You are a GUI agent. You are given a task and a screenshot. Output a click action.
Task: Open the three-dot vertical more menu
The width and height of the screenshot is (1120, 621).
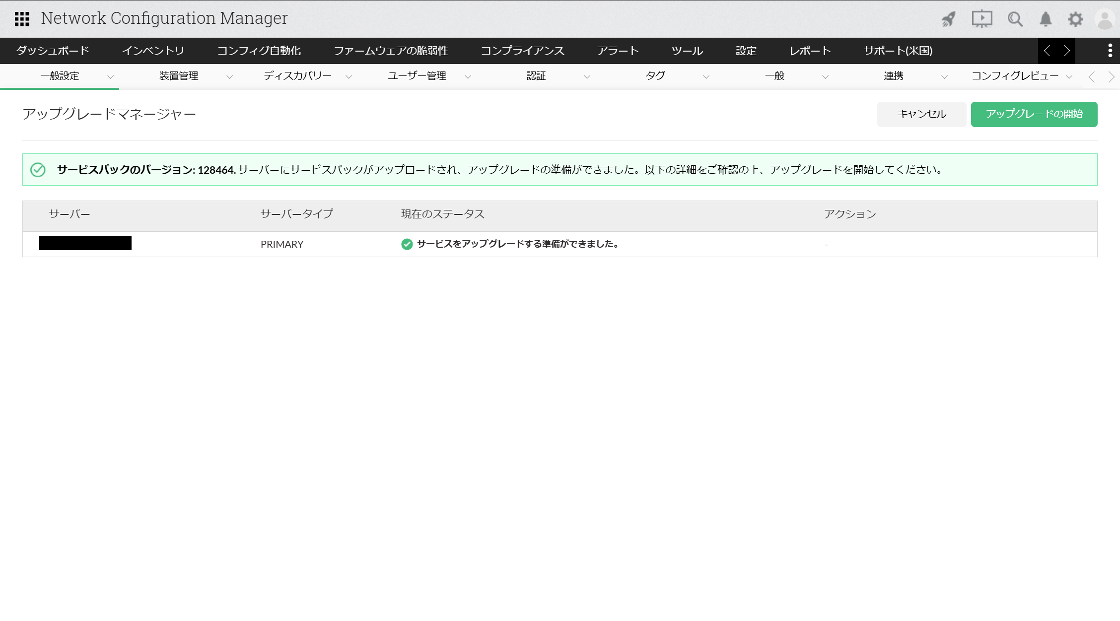(x=1110, y=51)
